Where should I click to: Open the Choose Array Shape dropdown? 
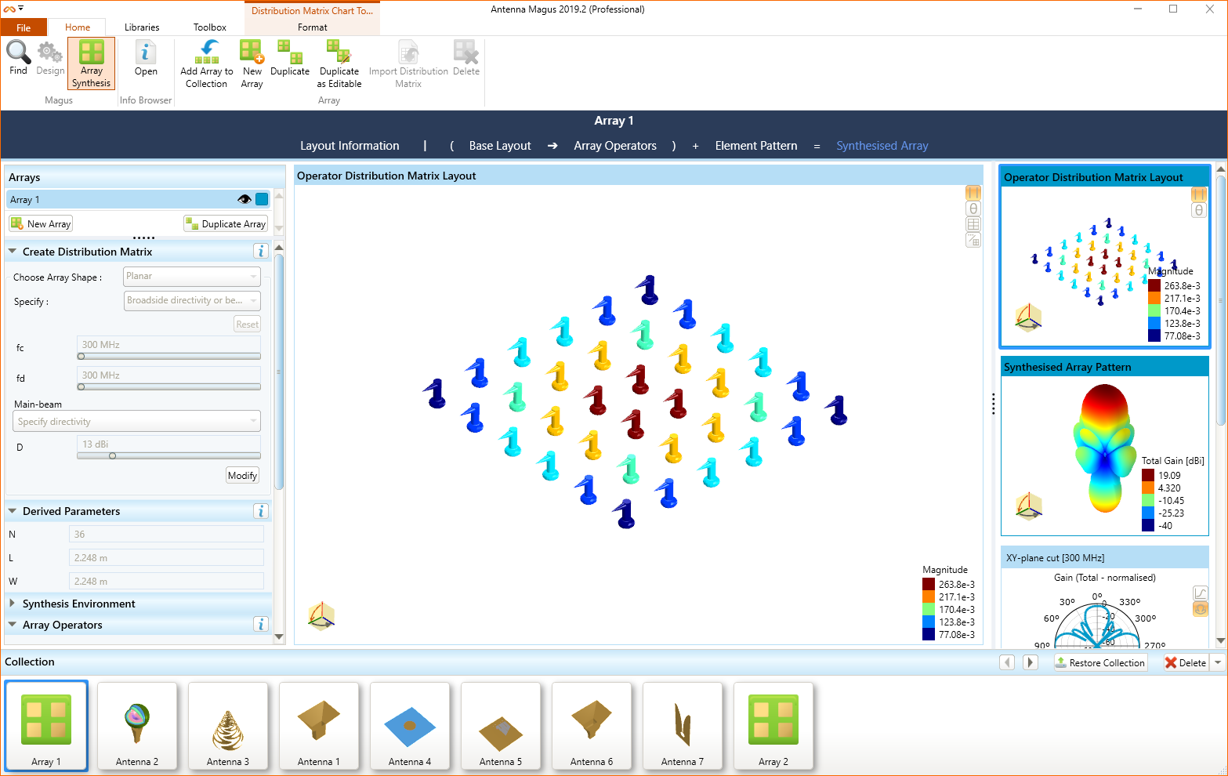(x=192, y=276)
